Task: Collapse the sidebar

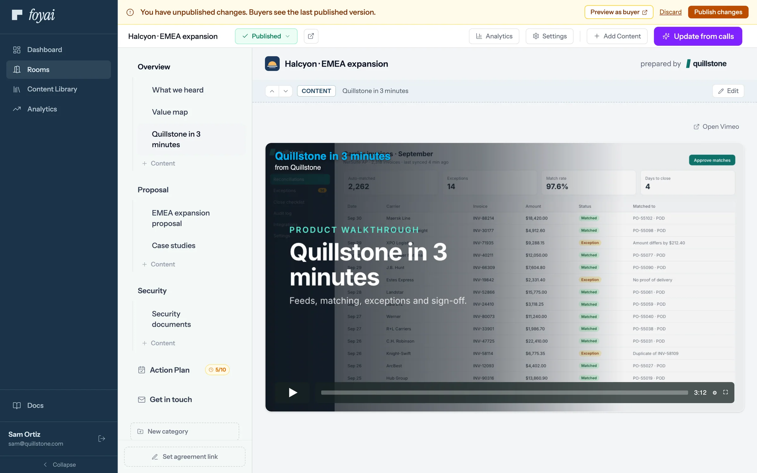Action: tap(59, 464)
